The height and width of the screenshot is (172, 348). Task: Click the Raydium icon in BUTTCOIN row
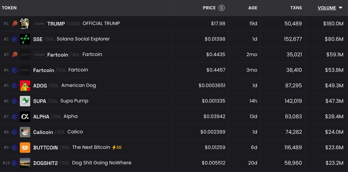pos(14,148)
